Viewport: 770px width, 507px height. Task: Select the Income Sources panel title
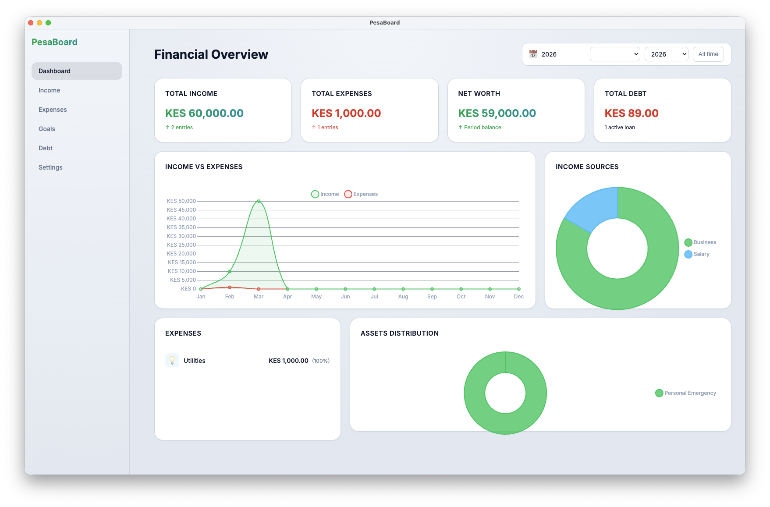(587, 167)
